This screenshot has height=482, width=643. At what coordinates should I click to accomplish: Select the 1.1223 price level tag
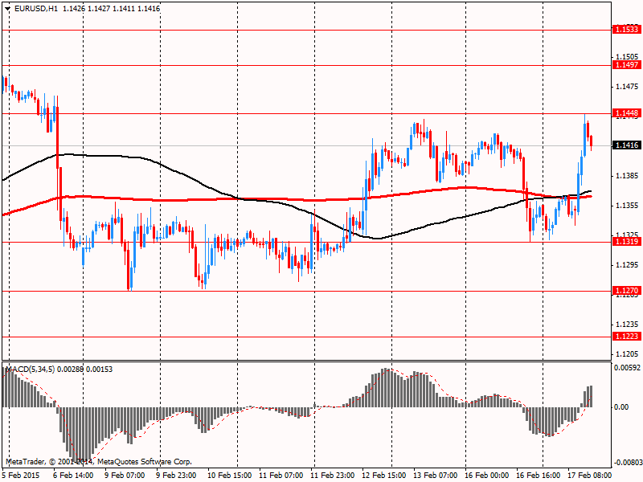click(626, 337)
